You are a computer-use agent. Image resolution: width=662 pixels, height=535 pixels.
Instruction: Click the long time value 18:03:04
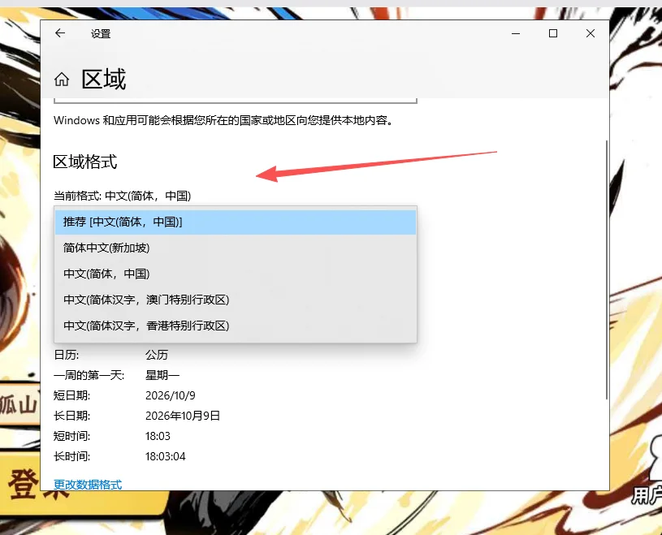(x=165, y=456)
